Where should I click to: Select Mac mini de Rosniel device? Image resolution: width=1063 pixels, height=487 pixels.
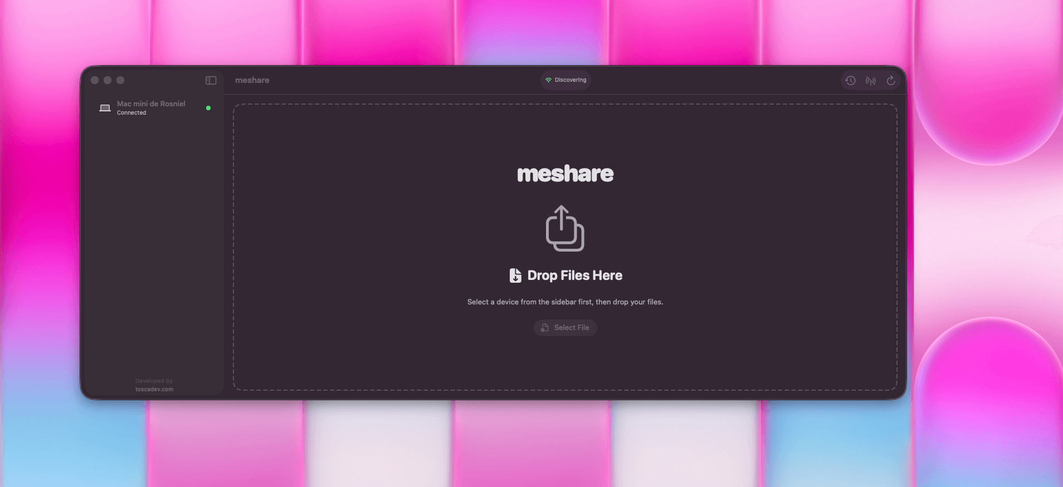click(x=151, y=104)
